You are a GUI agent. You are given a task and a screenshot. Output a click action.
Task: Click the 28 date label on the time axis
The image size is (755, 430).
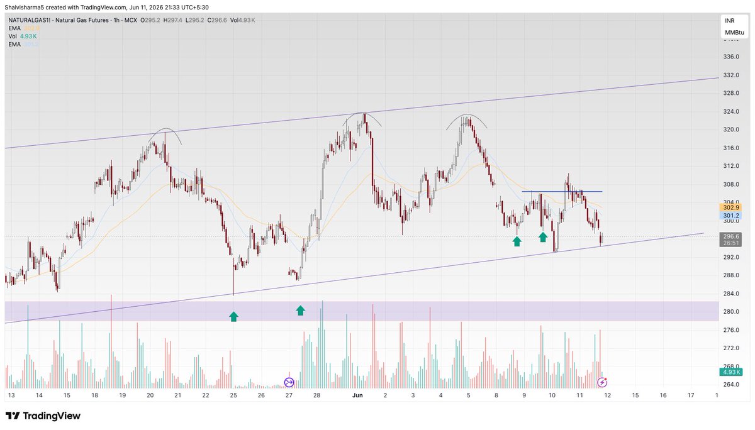317,395
